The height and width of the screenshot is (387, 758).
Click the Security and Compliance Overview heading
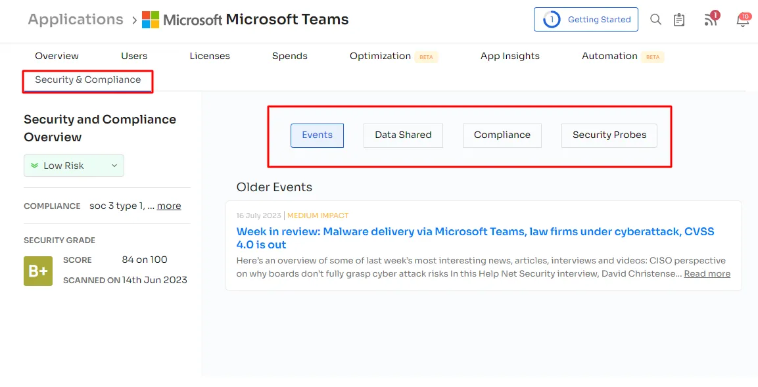coord(100,128)
